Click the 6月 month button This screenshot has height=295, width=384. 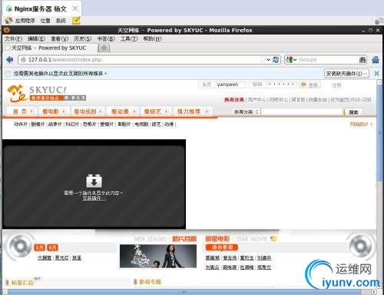53,247
